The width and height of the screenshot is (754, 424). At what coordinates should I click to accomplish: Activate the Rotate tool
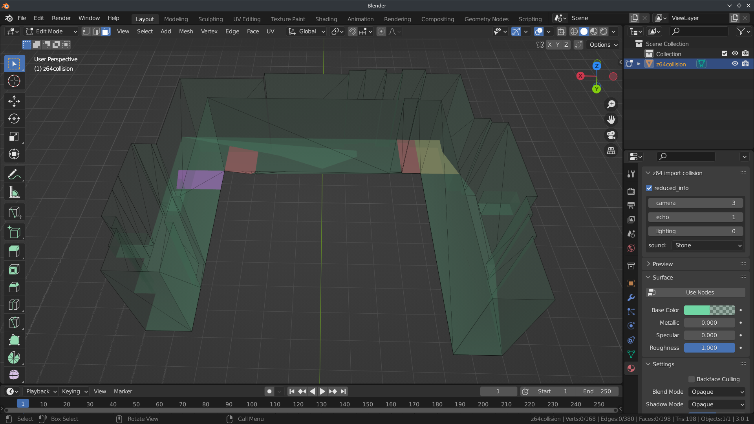tap(14, 119)
